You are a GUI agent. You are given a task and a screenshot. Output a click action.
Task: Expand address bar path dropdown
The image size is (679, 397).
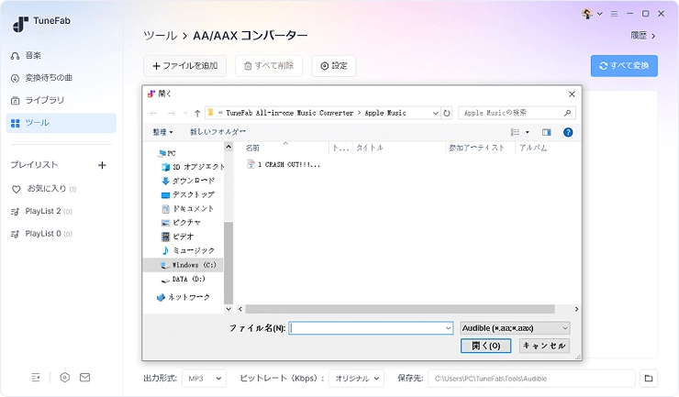(435, 113)
